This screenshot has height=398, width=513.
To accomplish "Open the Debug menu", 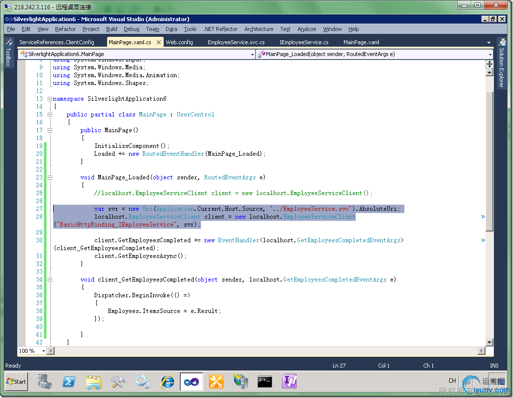I will click(x=132, y=29).
